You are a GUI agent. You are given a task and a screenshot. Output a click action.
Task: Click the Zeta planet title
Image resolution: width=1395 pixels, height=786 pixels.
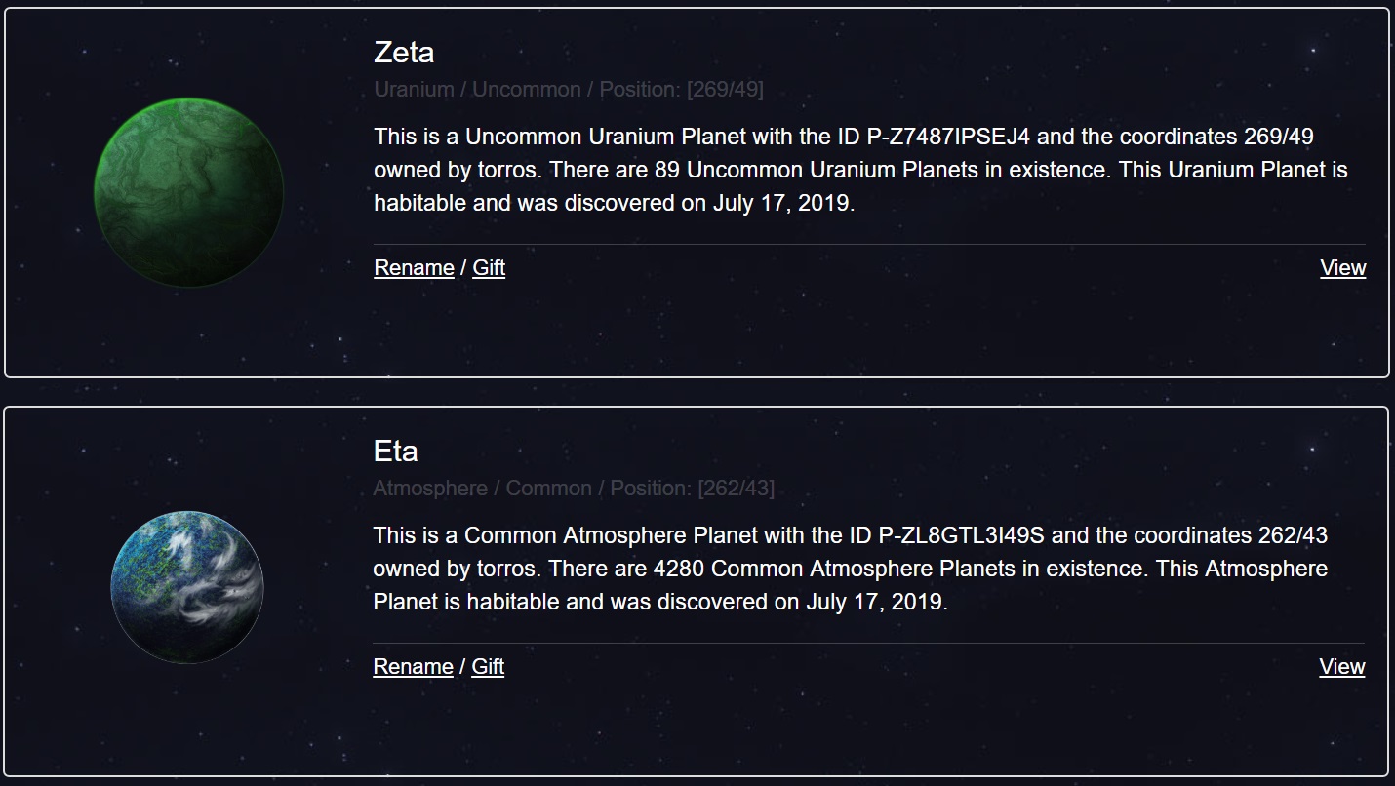(x=404, y=52)
